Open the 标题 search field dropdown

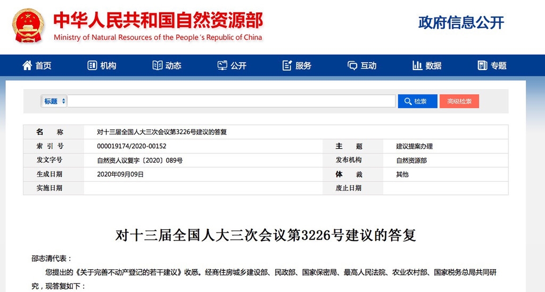point(54,101)
